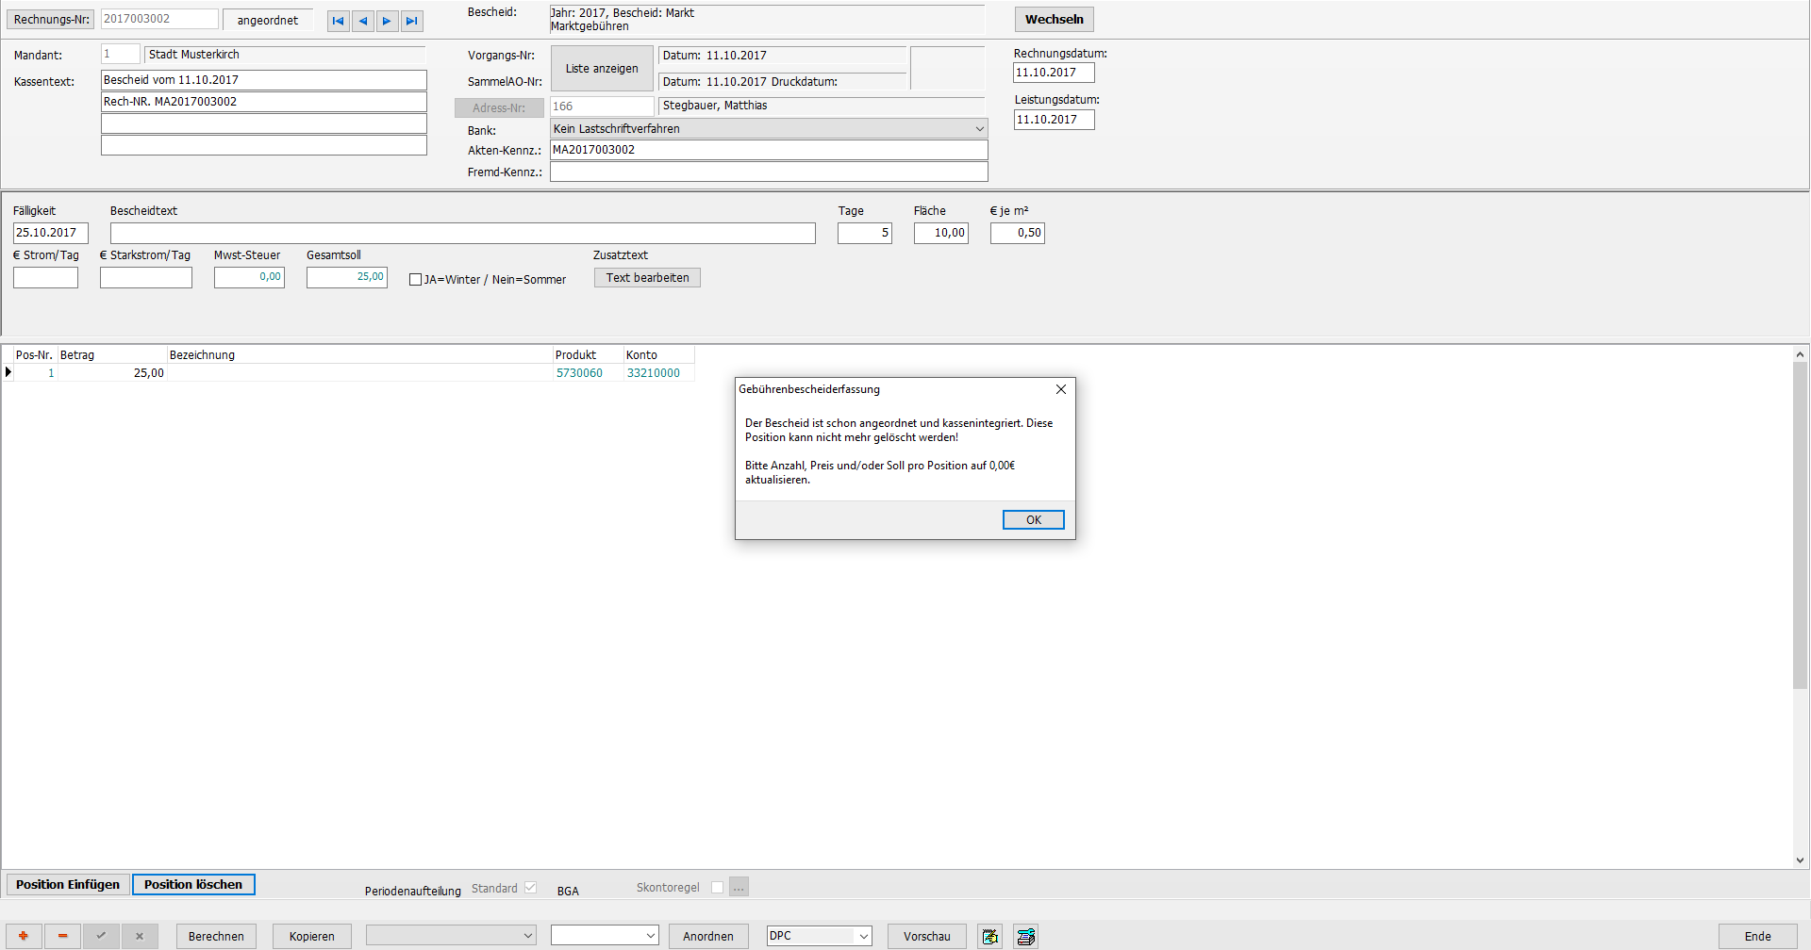Click the Rechnungs-Nr field 2017003002
Image resolution: width=1811 pixels, height=950 pixels.
point(159,19)
